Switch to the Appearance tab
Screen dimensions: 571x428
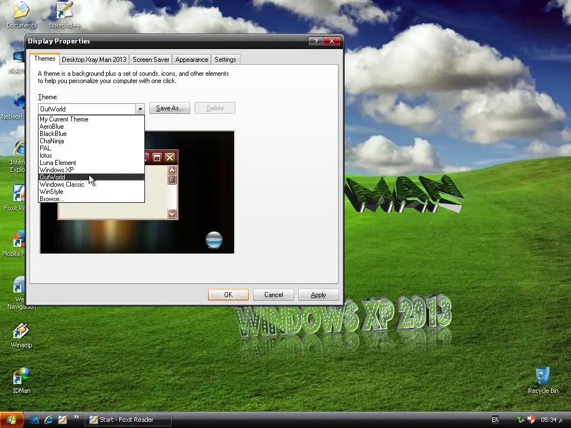click(x=192, y=59)
